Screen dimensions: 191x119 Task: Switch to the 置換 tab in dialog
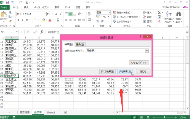click(80, 45)
